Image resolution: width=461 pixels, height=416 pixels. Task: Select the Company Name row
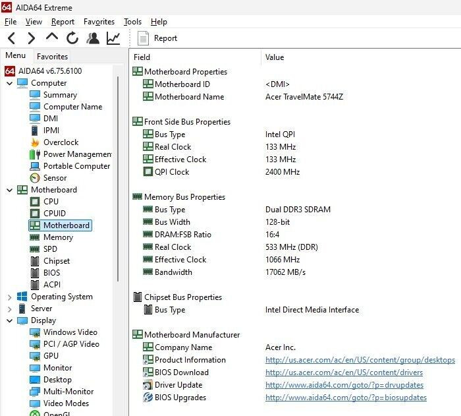(296, 347)
